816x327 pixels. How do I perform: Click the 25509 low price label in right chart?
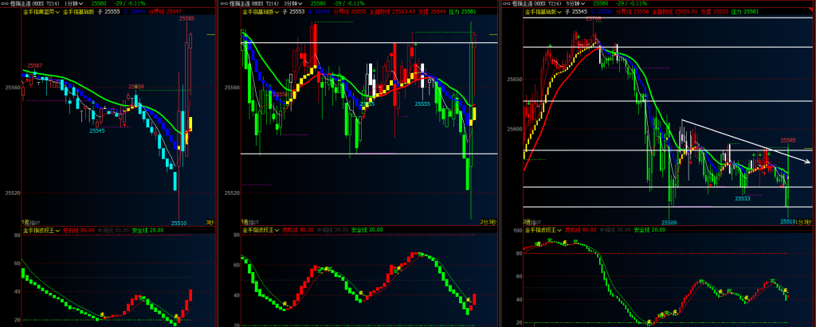tap(669, 222)
